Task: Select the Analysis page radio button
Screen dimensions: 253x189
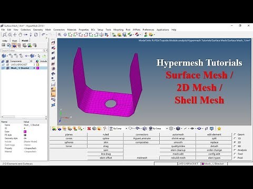Action: (235, 150)
